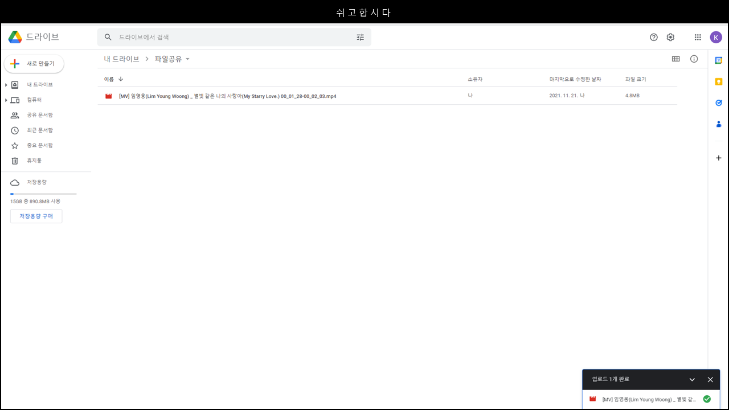
Task: Click the green upload complete checkmark
Action: [707, 399]
